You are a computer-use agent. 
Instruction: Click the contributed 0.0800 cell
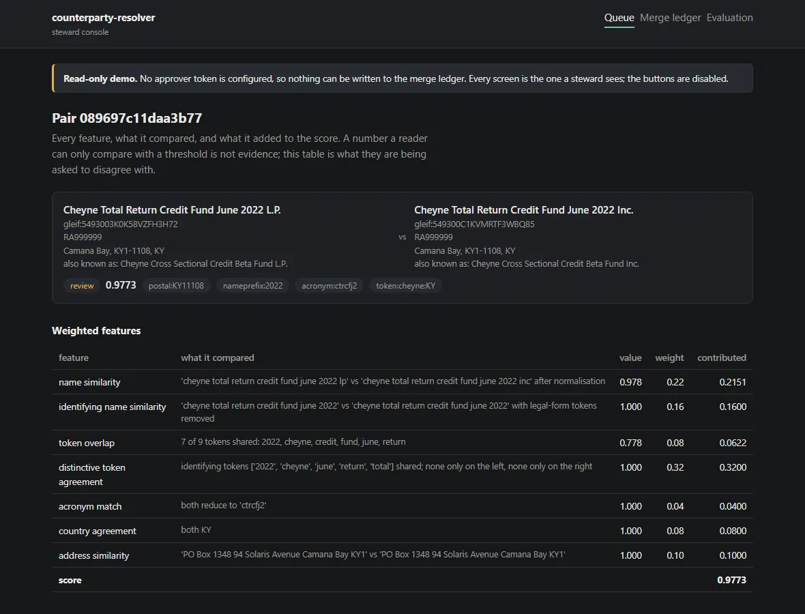pos(733,531)
